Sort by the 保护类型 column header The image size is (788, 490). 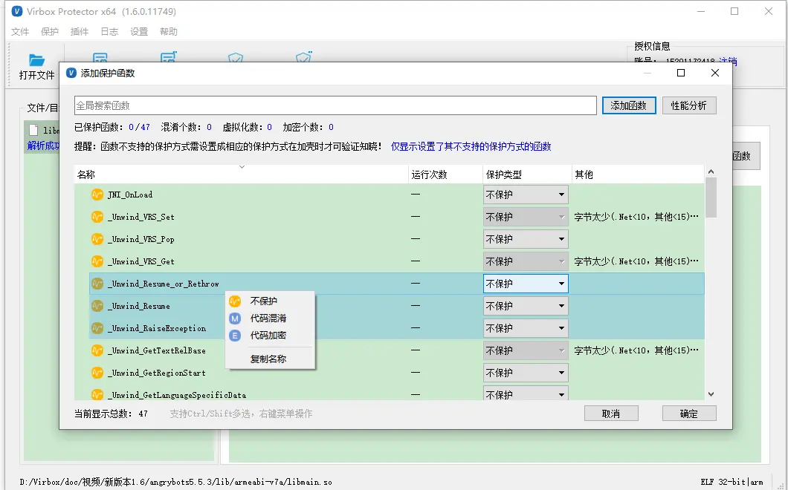pos(527,174)
